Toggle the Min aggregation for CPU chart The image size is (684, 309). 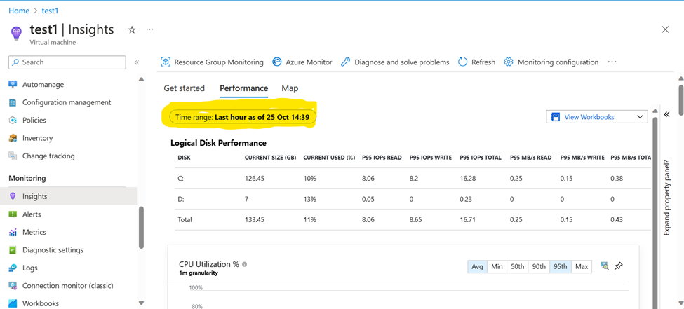tap(497, 267)
